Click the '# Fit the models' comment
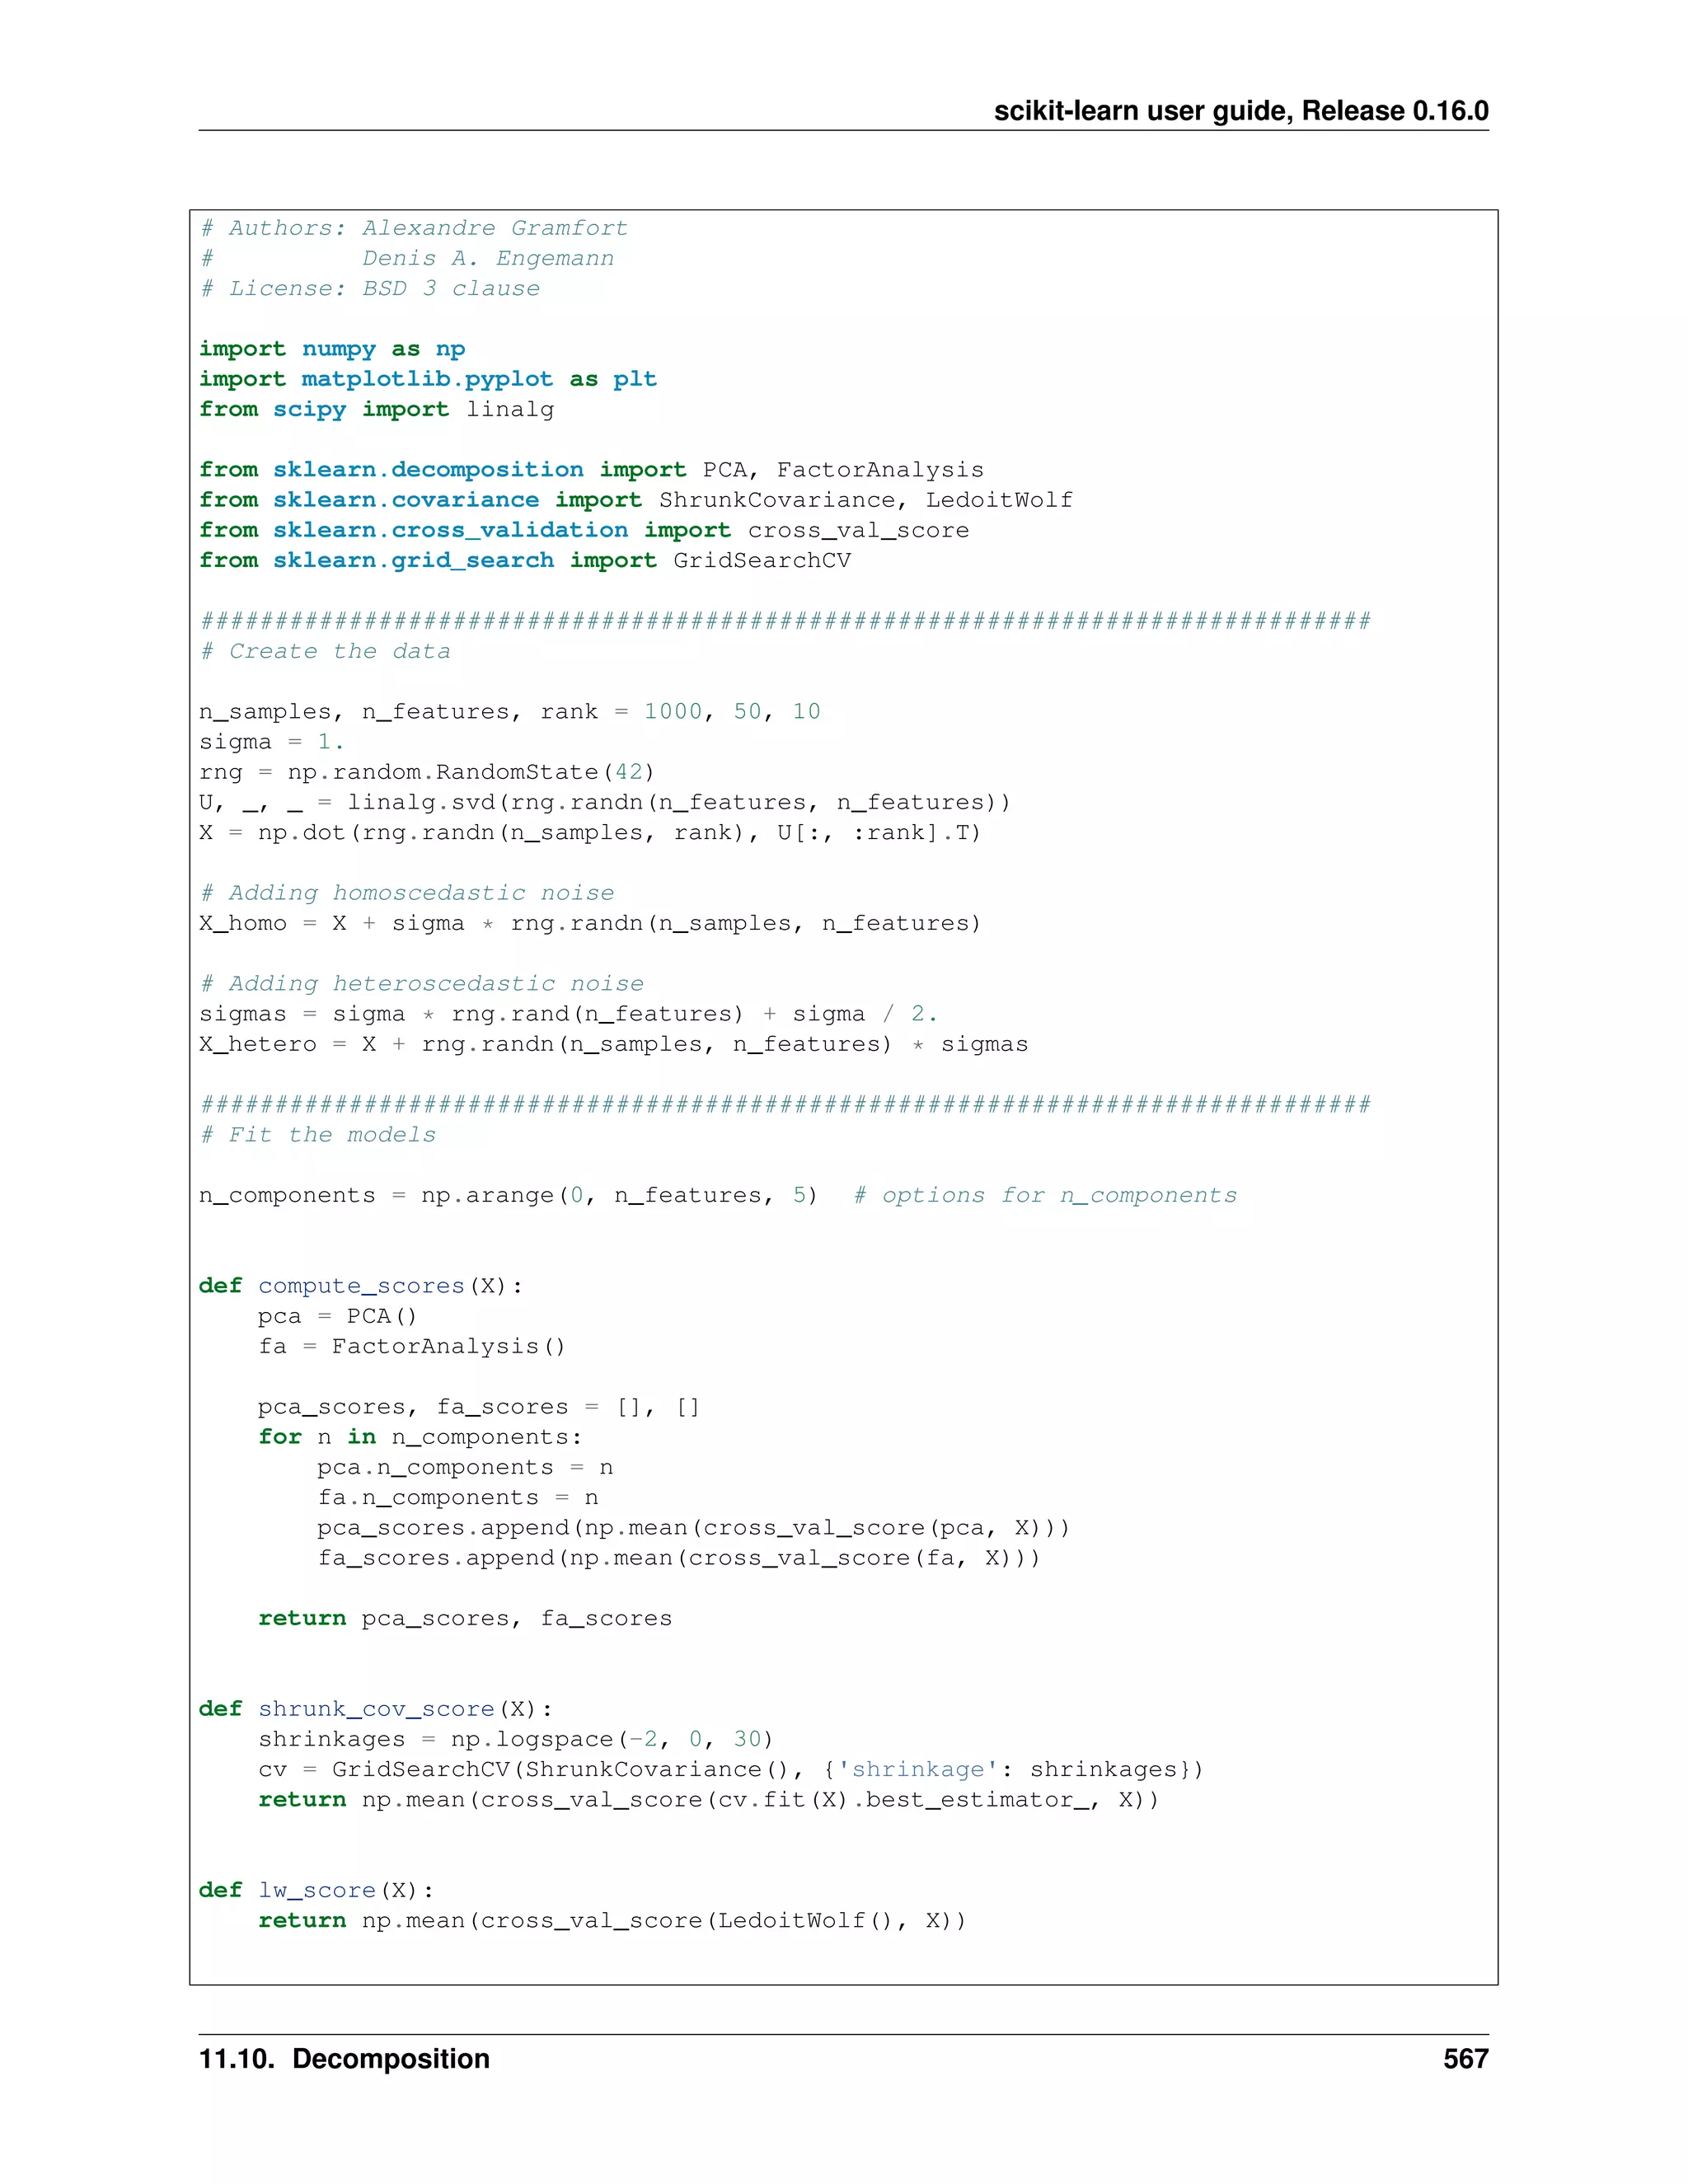Screen dimensions: 1688x2184 pos(318,1135)
